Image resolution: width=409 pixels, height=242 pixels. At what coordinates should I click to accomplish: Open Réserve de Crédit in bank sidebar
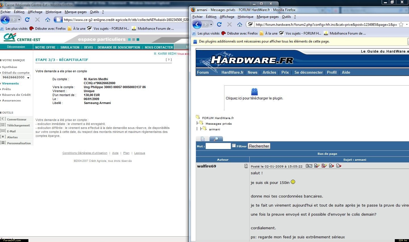click(16, 95)
